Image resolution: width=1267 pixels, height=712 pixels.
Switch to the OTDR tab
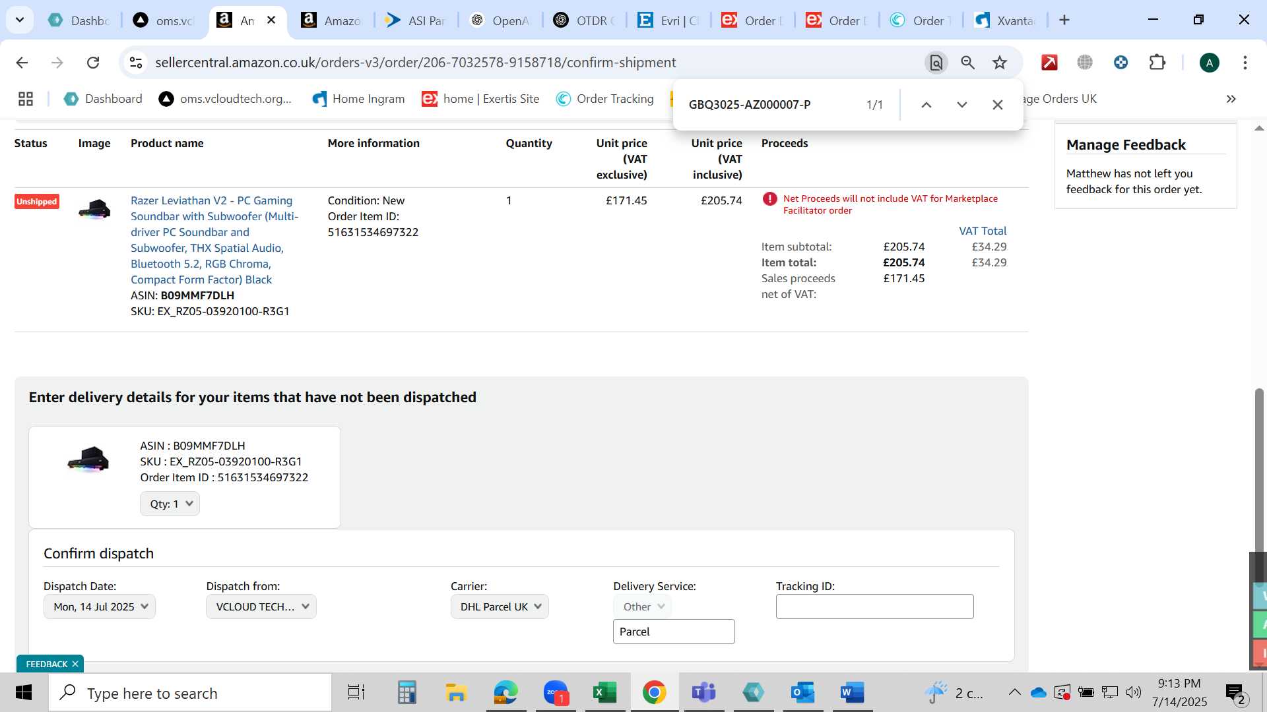pos(585,20)
